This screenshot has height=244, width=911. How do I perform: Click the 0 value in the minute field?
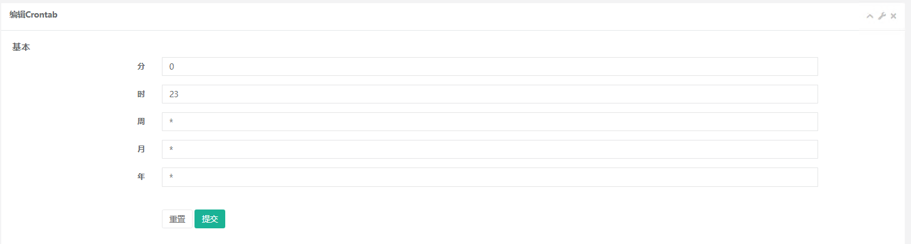[171, 66]
